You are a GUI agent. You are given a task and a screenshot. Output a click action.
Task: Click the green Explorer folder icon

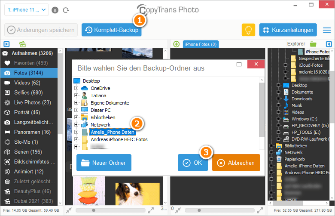pyautogui.click(x=313, y=44)
